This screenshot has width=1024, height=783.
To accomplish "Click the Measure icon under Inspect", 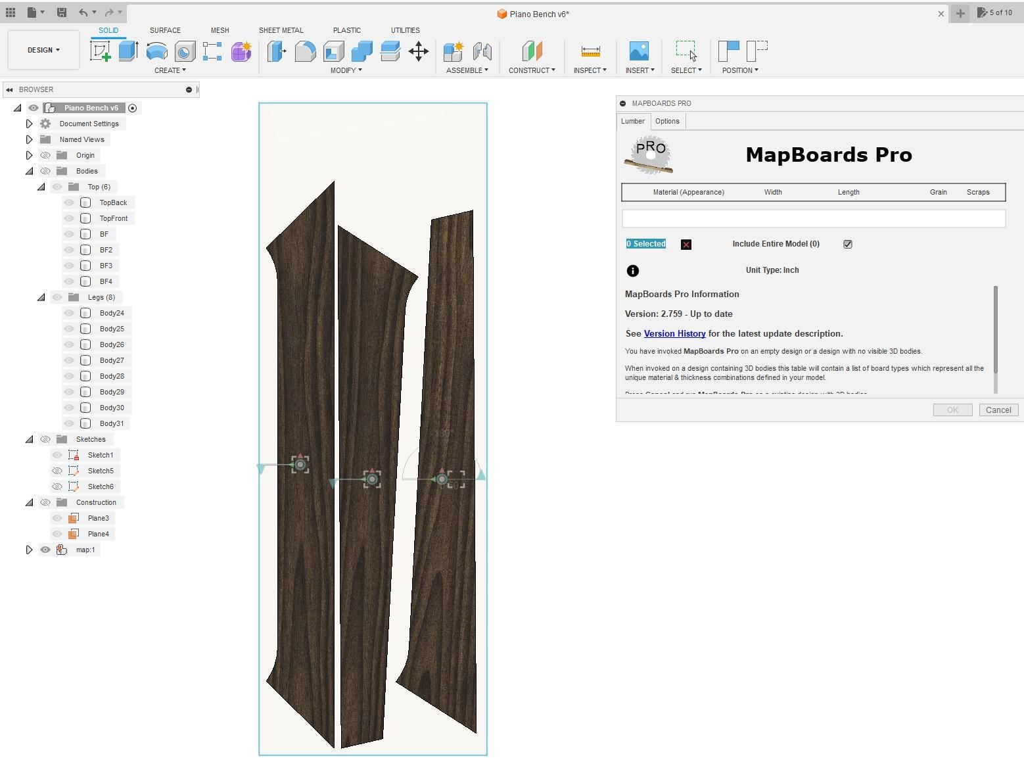I will click(x=590, y=51).
